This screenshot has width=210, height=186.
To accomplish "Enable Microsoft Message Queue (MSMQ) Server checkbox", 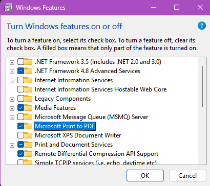I will click(20, 117).
